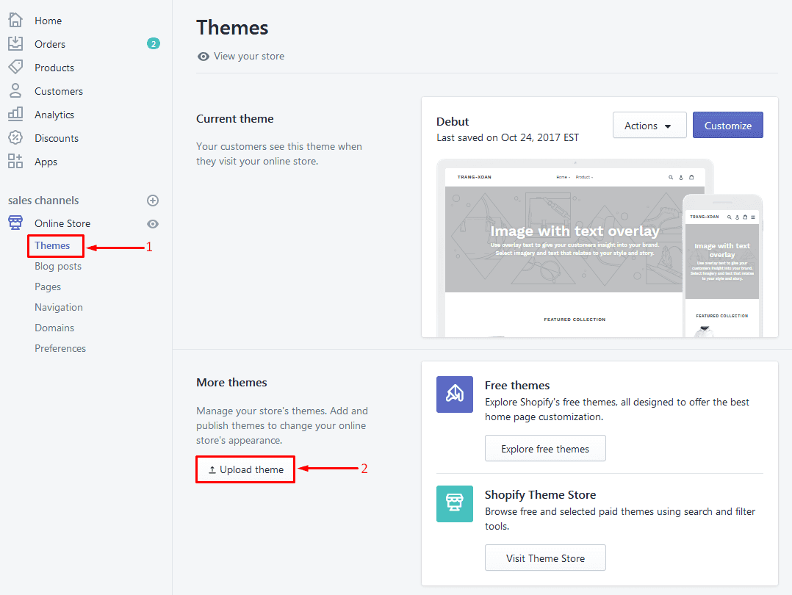Click the Shopify Theme Store storefront icon
Screen dimensions: 792x595
tap(454, 504)
